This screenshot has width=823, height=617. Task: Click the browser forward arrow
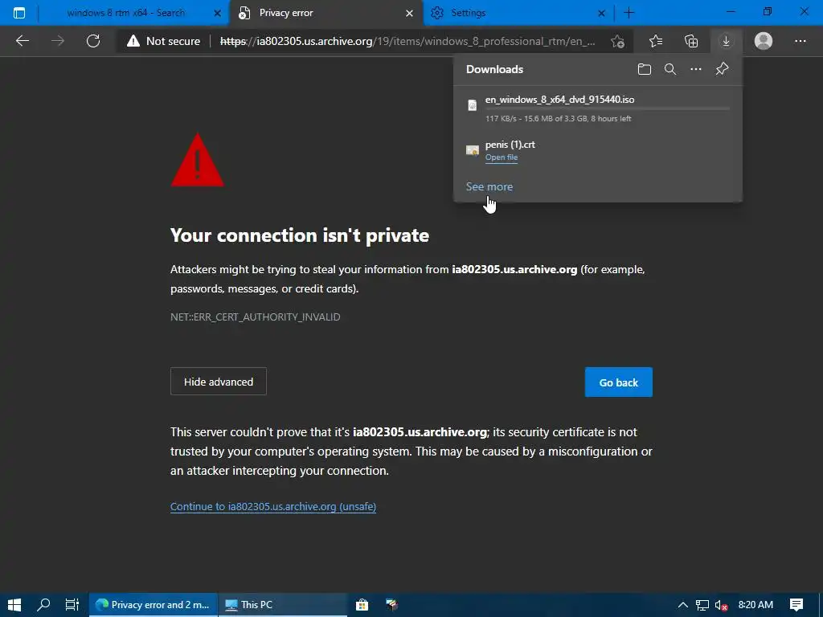(x=58, y=41)
